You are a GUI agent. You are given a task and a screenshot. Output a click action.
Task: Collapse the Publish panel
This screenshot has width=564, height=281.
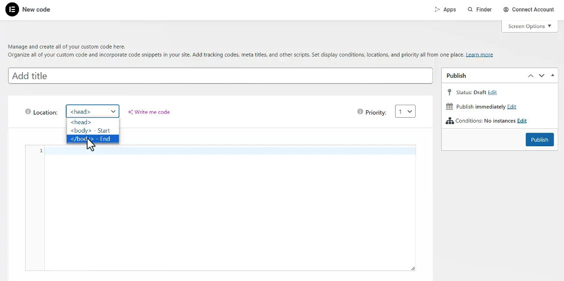[x=552, y=76]
